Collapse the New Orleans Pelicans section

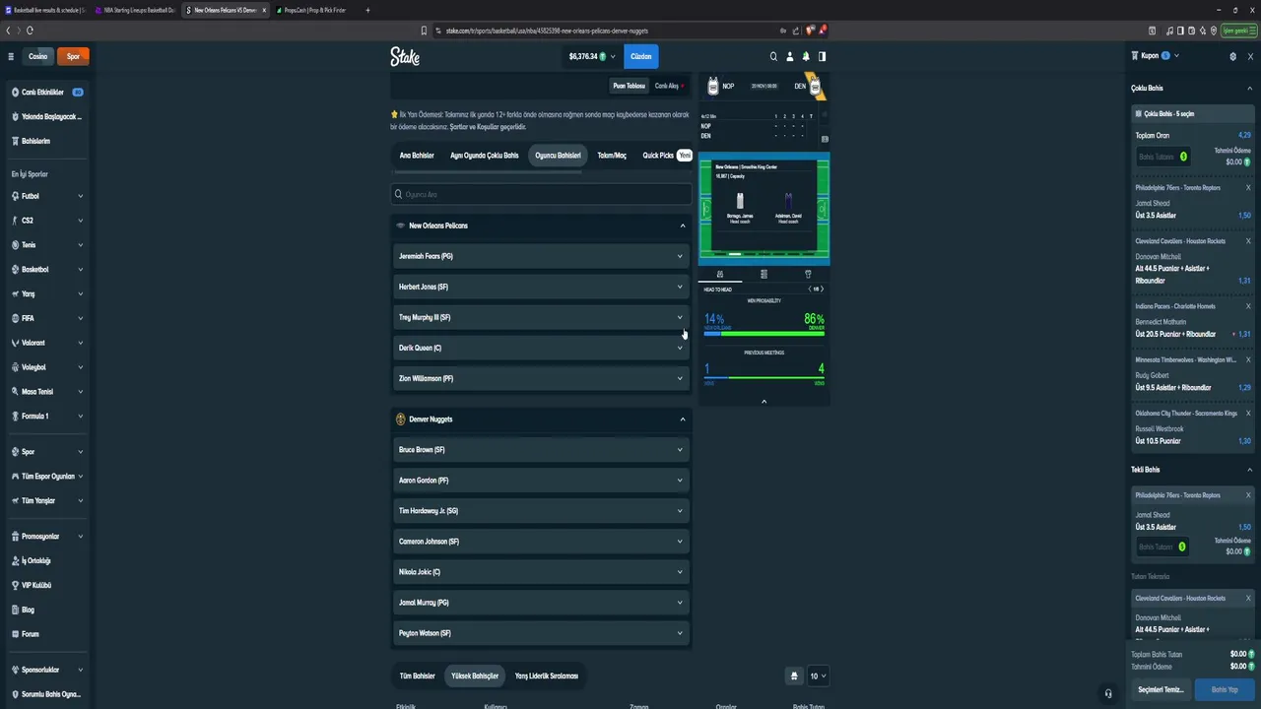[x=682, y=226]
